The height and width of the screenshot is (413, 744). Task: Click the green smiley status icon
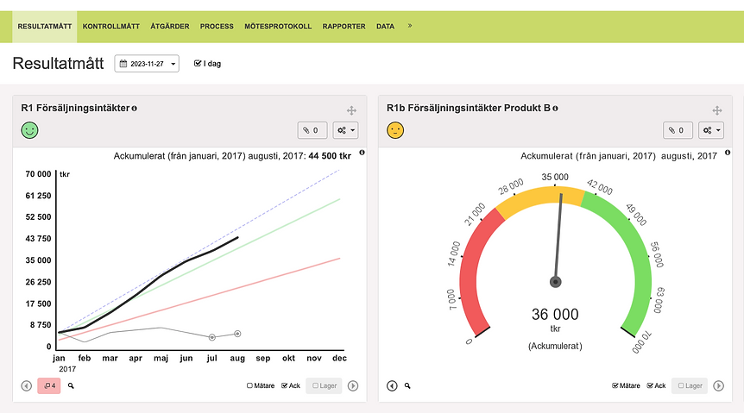pyautogui.click(x=30, y=130)
